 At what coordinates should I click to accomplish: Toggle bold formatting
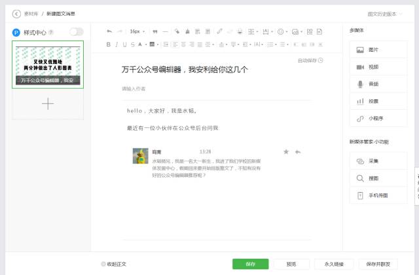[x=108, y=44]
